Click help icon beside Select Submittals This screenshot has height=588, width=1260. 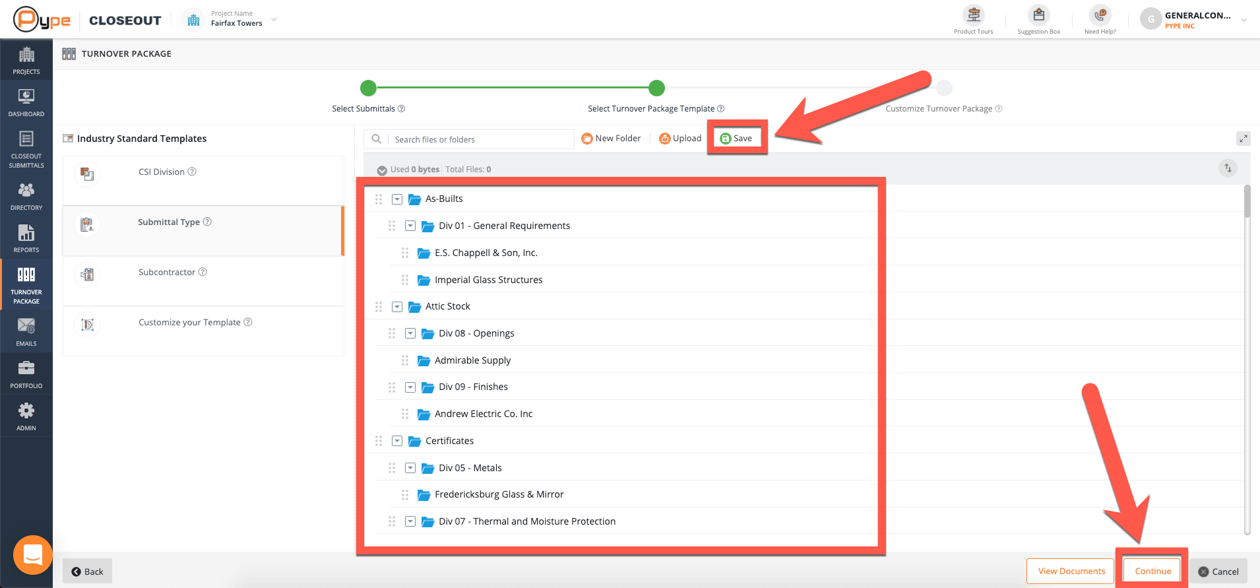(x=401, y=109)
